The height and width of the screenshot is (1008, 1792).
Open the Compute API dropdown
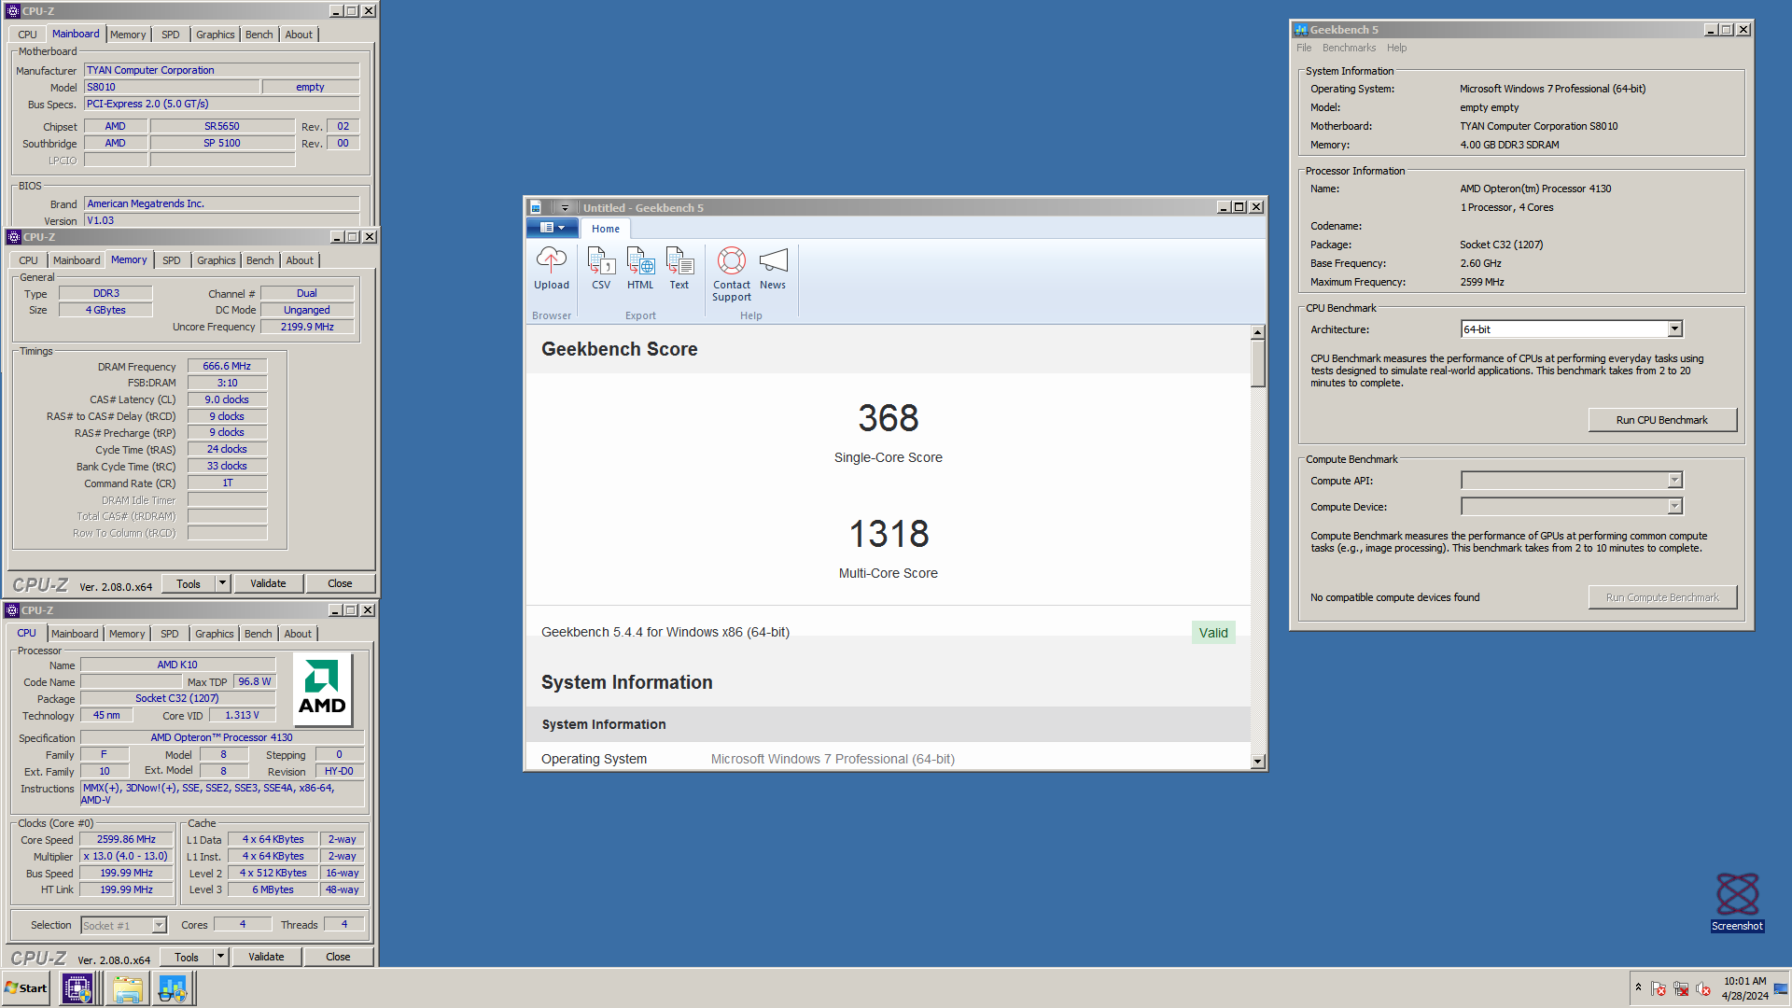1571,480
